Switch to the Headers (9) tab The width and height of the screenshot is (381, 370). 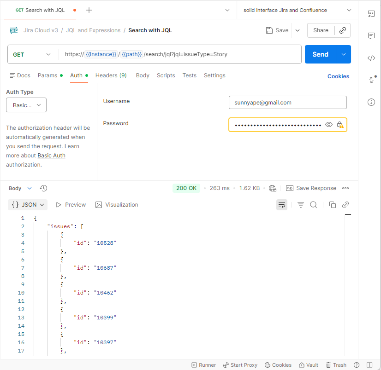[x=111, y=75]
